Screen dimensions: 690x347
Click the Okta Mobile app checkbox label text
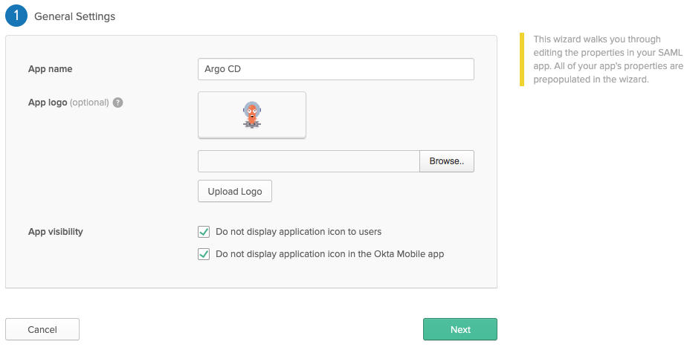tap(329, 254)
